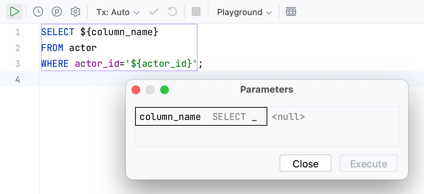Toggle in-editor results table icon
The image size is (424, 194).
[x=291, y=12]
